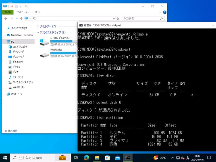Select OneDrive - Personal in navigation pane
The height and width of the screenshot is (162, 216).
[20, 35]
